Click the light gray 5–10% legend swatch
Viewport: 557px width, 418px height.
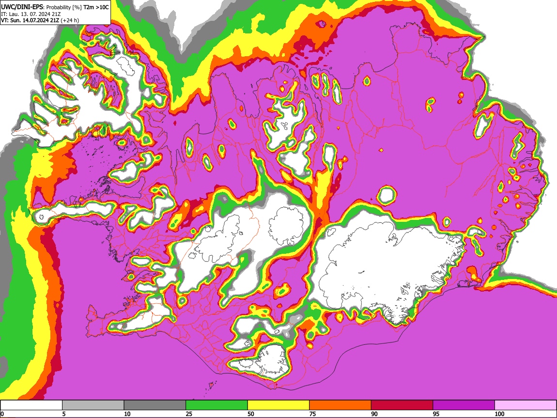tap(93, 405)
